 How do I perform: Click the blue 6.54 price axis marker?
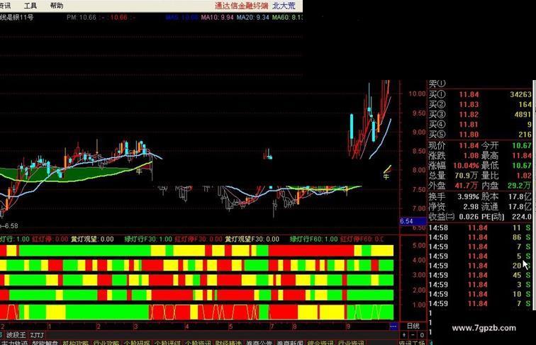(x=413, y=221)
